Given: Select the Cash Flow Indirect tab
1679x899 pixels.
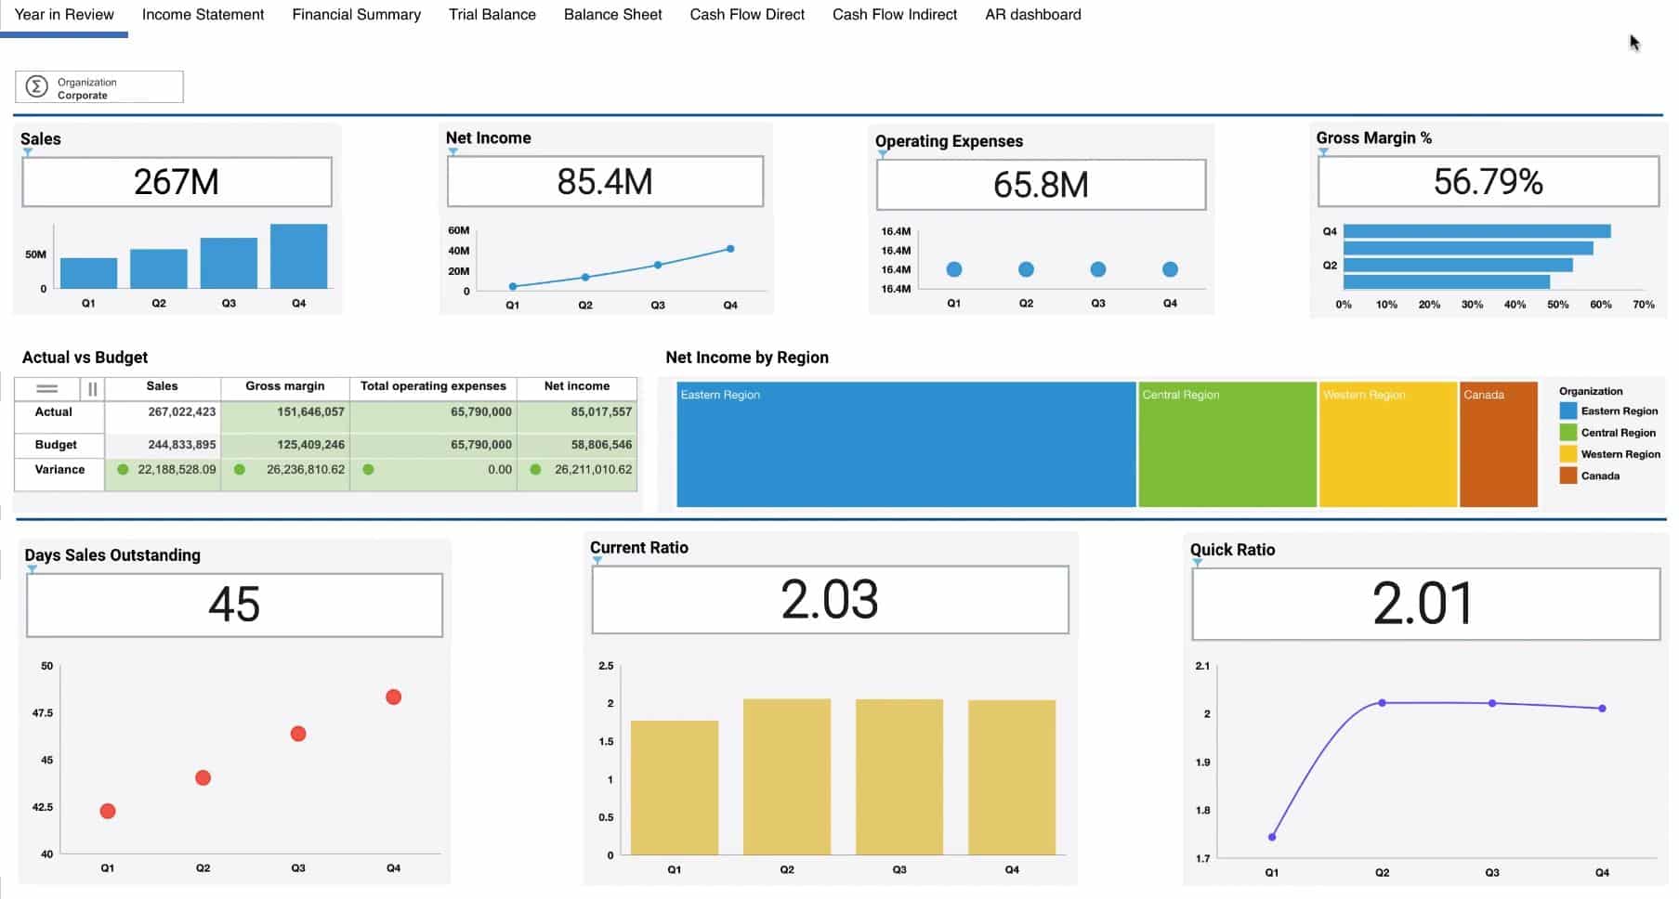Looking at the screenshot, I should tap(894, 15).
